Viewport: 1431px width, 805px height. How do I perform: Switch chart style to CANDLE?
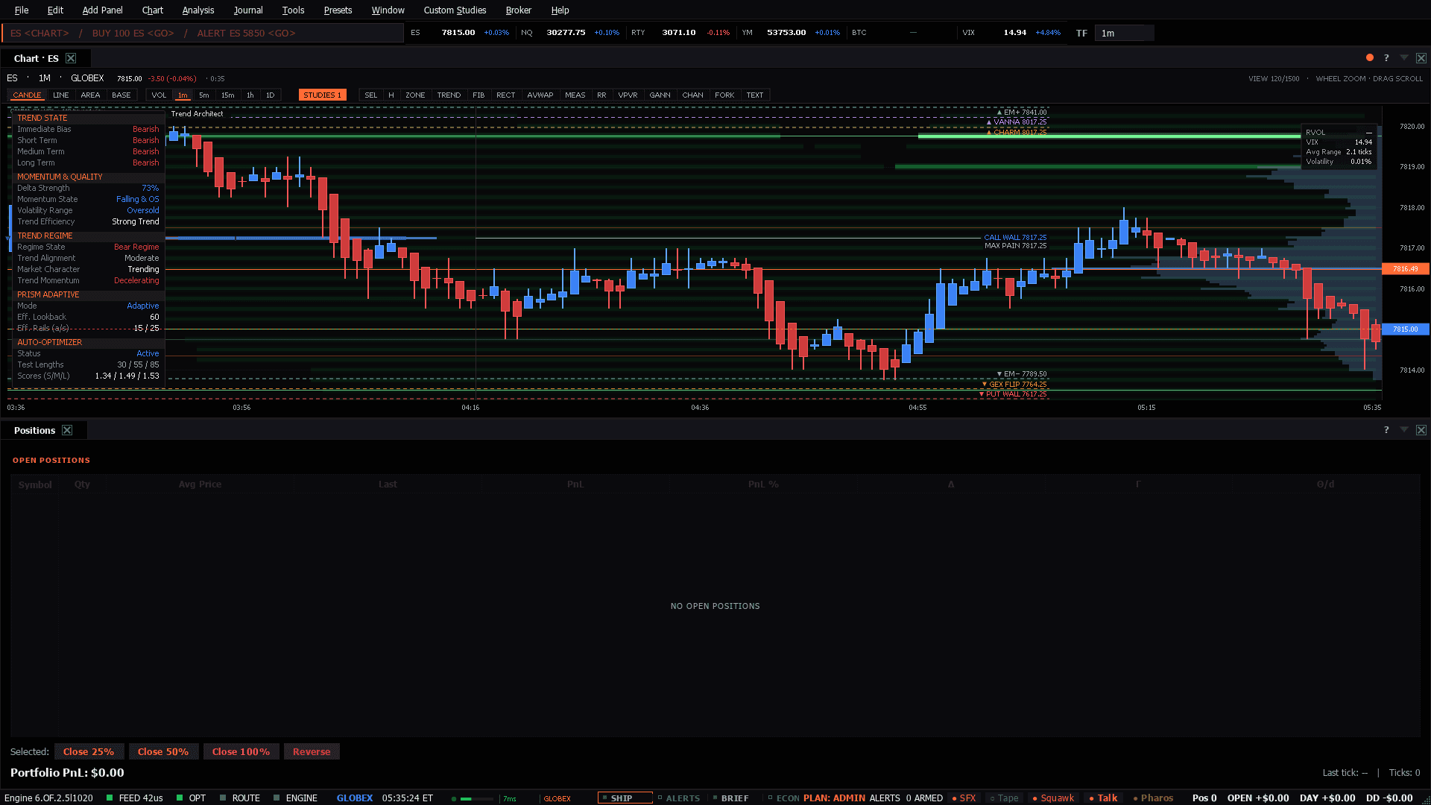27,95
